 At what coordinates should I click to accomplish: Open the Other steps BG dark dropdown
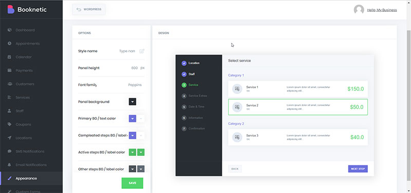(x=133, y=169)
